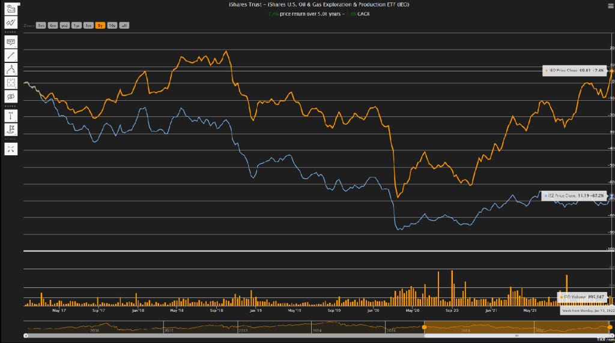The image size is (615, 343).
Task: Choose the vertical arrow counter tool
Action: point(11,116)
